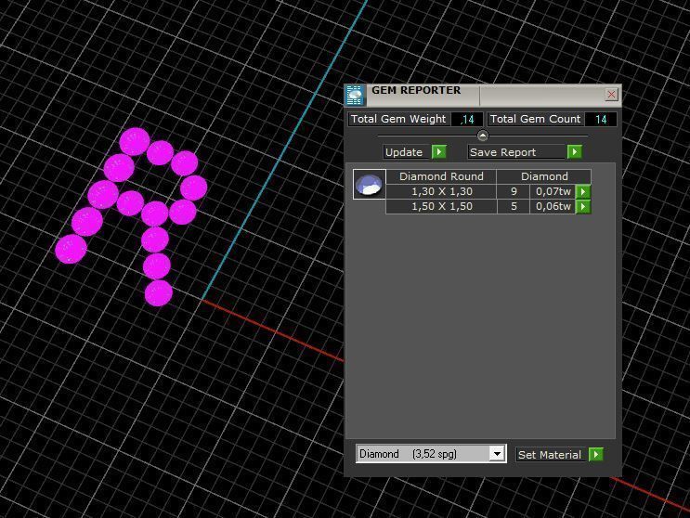Click the Update button label
This screenshot has width=690, height=518.
point(404,152)
